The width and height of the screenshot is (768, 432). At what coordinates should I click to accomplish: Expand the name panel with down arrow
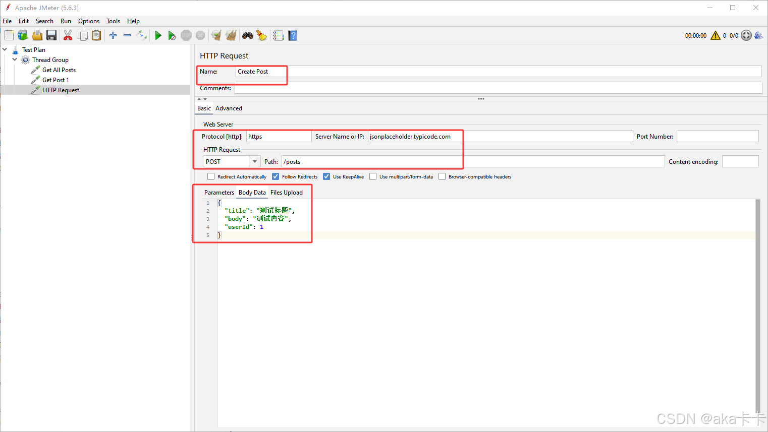pyautogui.click(x=205, y=99)
